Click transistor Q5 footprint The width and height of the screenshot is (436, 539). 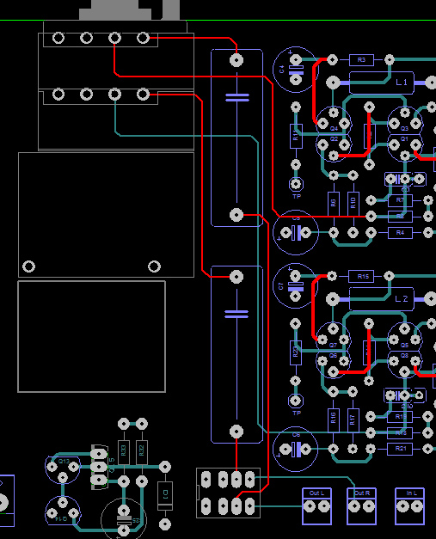(x=404, y=337)
